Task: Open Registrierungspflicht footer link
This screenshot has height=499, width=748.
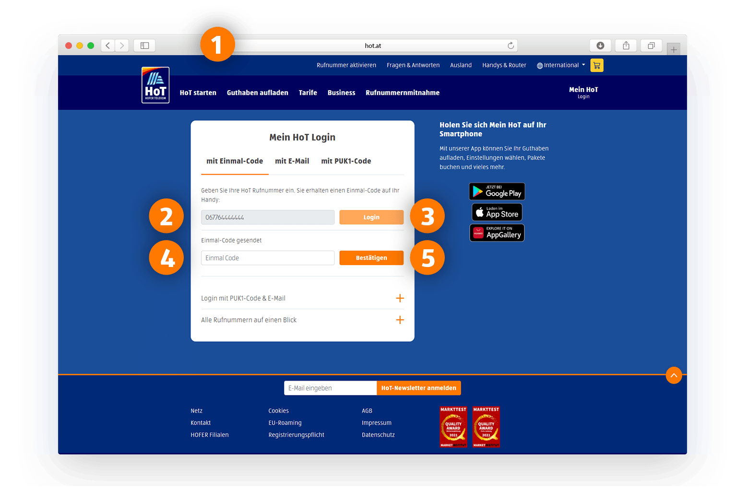Action: (297, 435)
